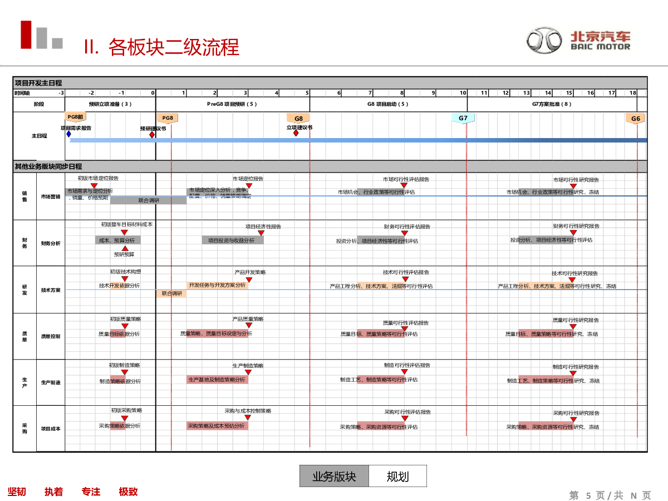Click the red diamond under 立项建议书
Viewport: 668px width, 501px height.
click(296, 133)
